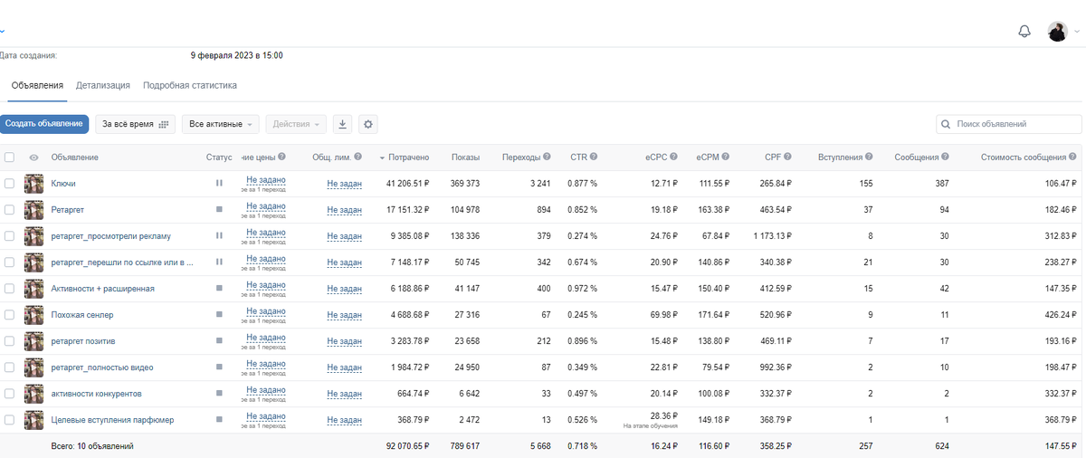
Task: Tick checkbox for активности конкурентов
Action: [x=9, y=394]
